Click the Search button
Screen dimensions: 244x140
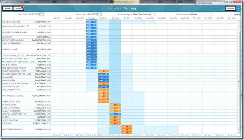point(237,14)
